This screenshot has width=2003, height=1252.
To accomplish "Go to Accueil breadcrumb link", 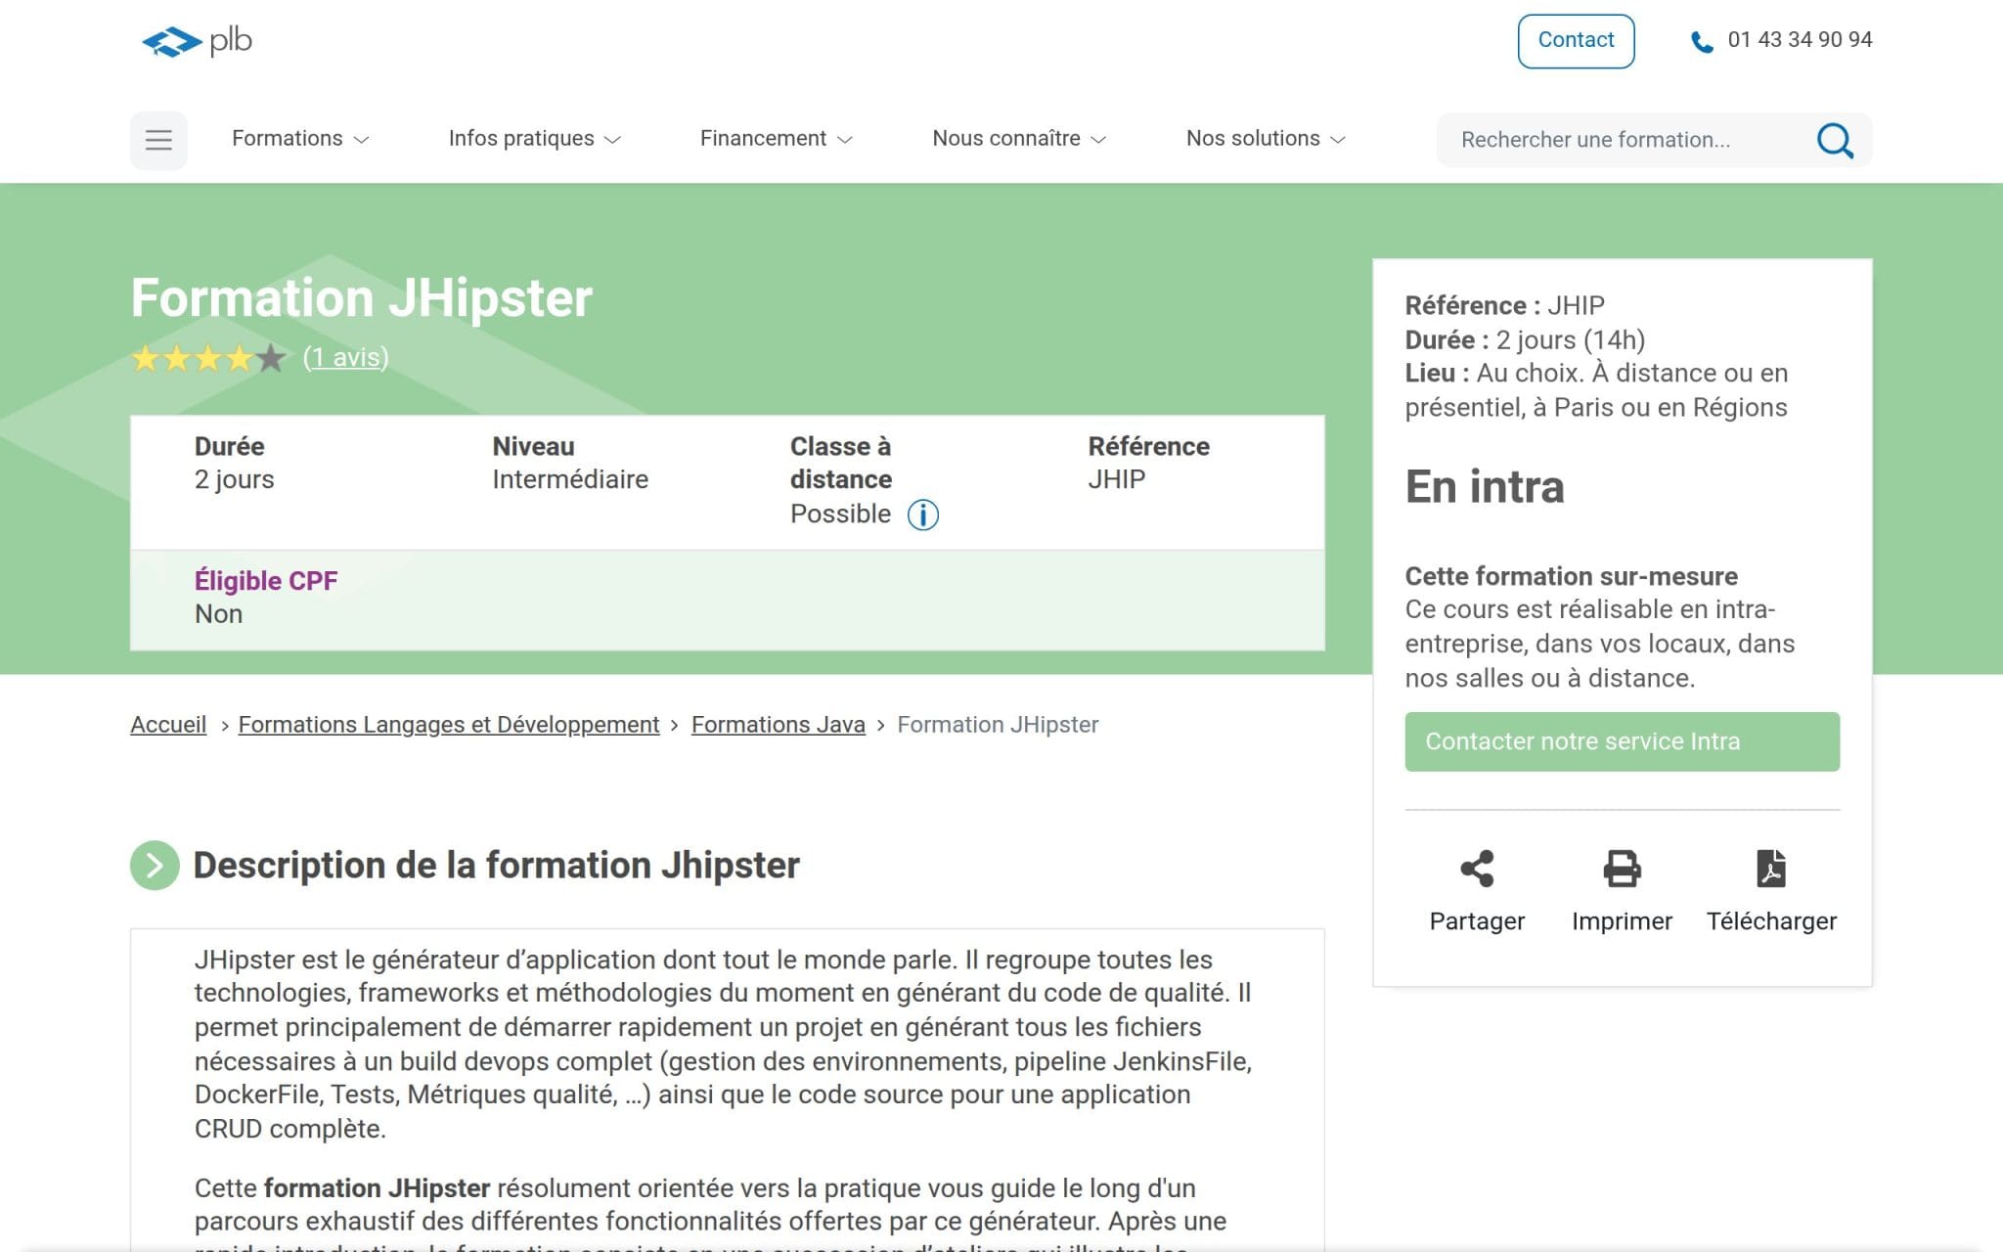I will click(168, 725).
